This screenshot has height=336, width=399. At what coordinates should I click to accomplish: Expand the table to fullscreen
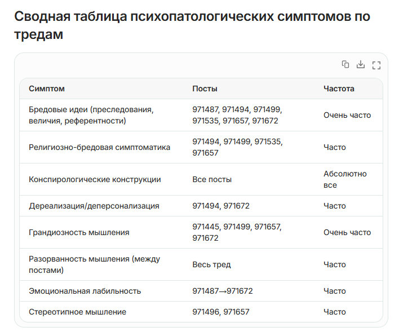(376, 65)
